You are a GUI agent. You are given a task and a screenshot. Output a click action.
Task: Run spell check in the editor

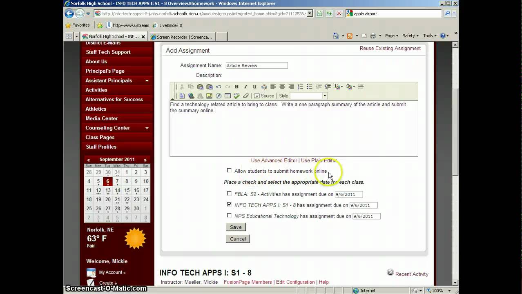[x=236, y=96]
